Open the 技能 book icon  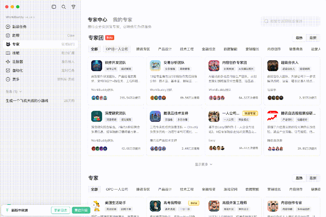tap(8, 53)
